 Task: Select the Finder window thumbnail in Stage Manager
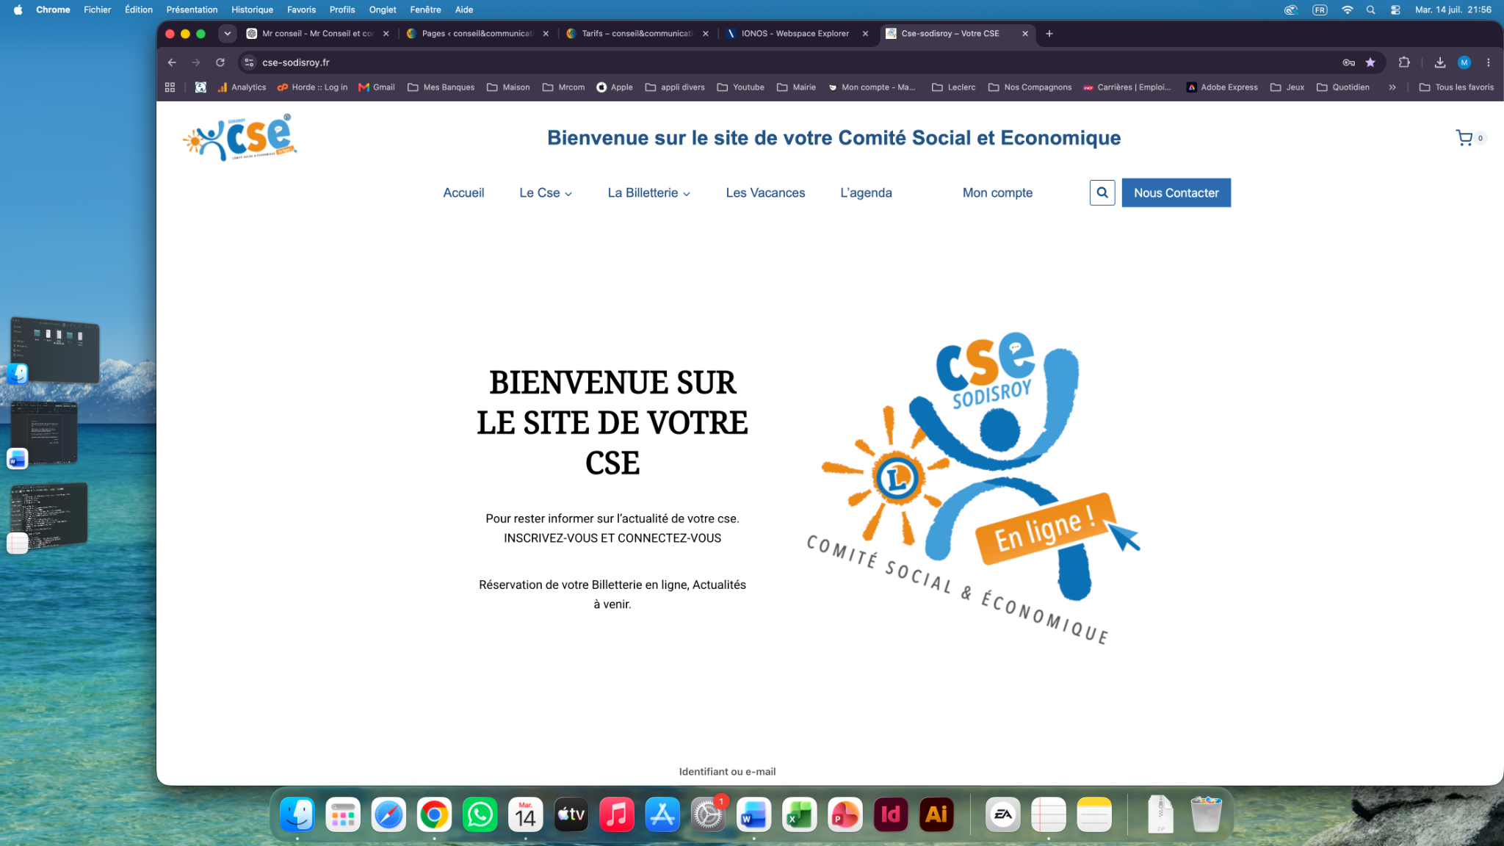pyautogui.click(x=55, y=350)
